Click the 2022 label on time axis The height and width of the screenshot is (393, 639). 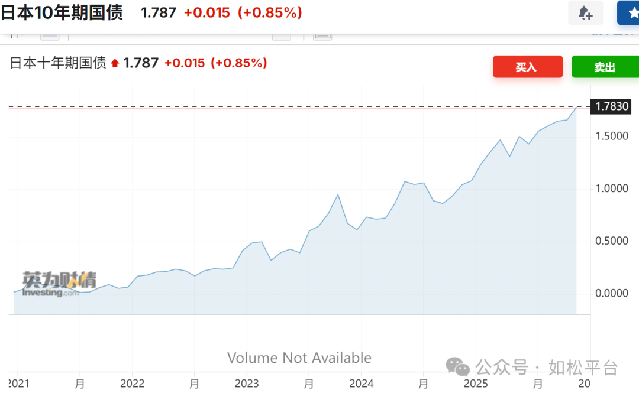click(132, 384)
